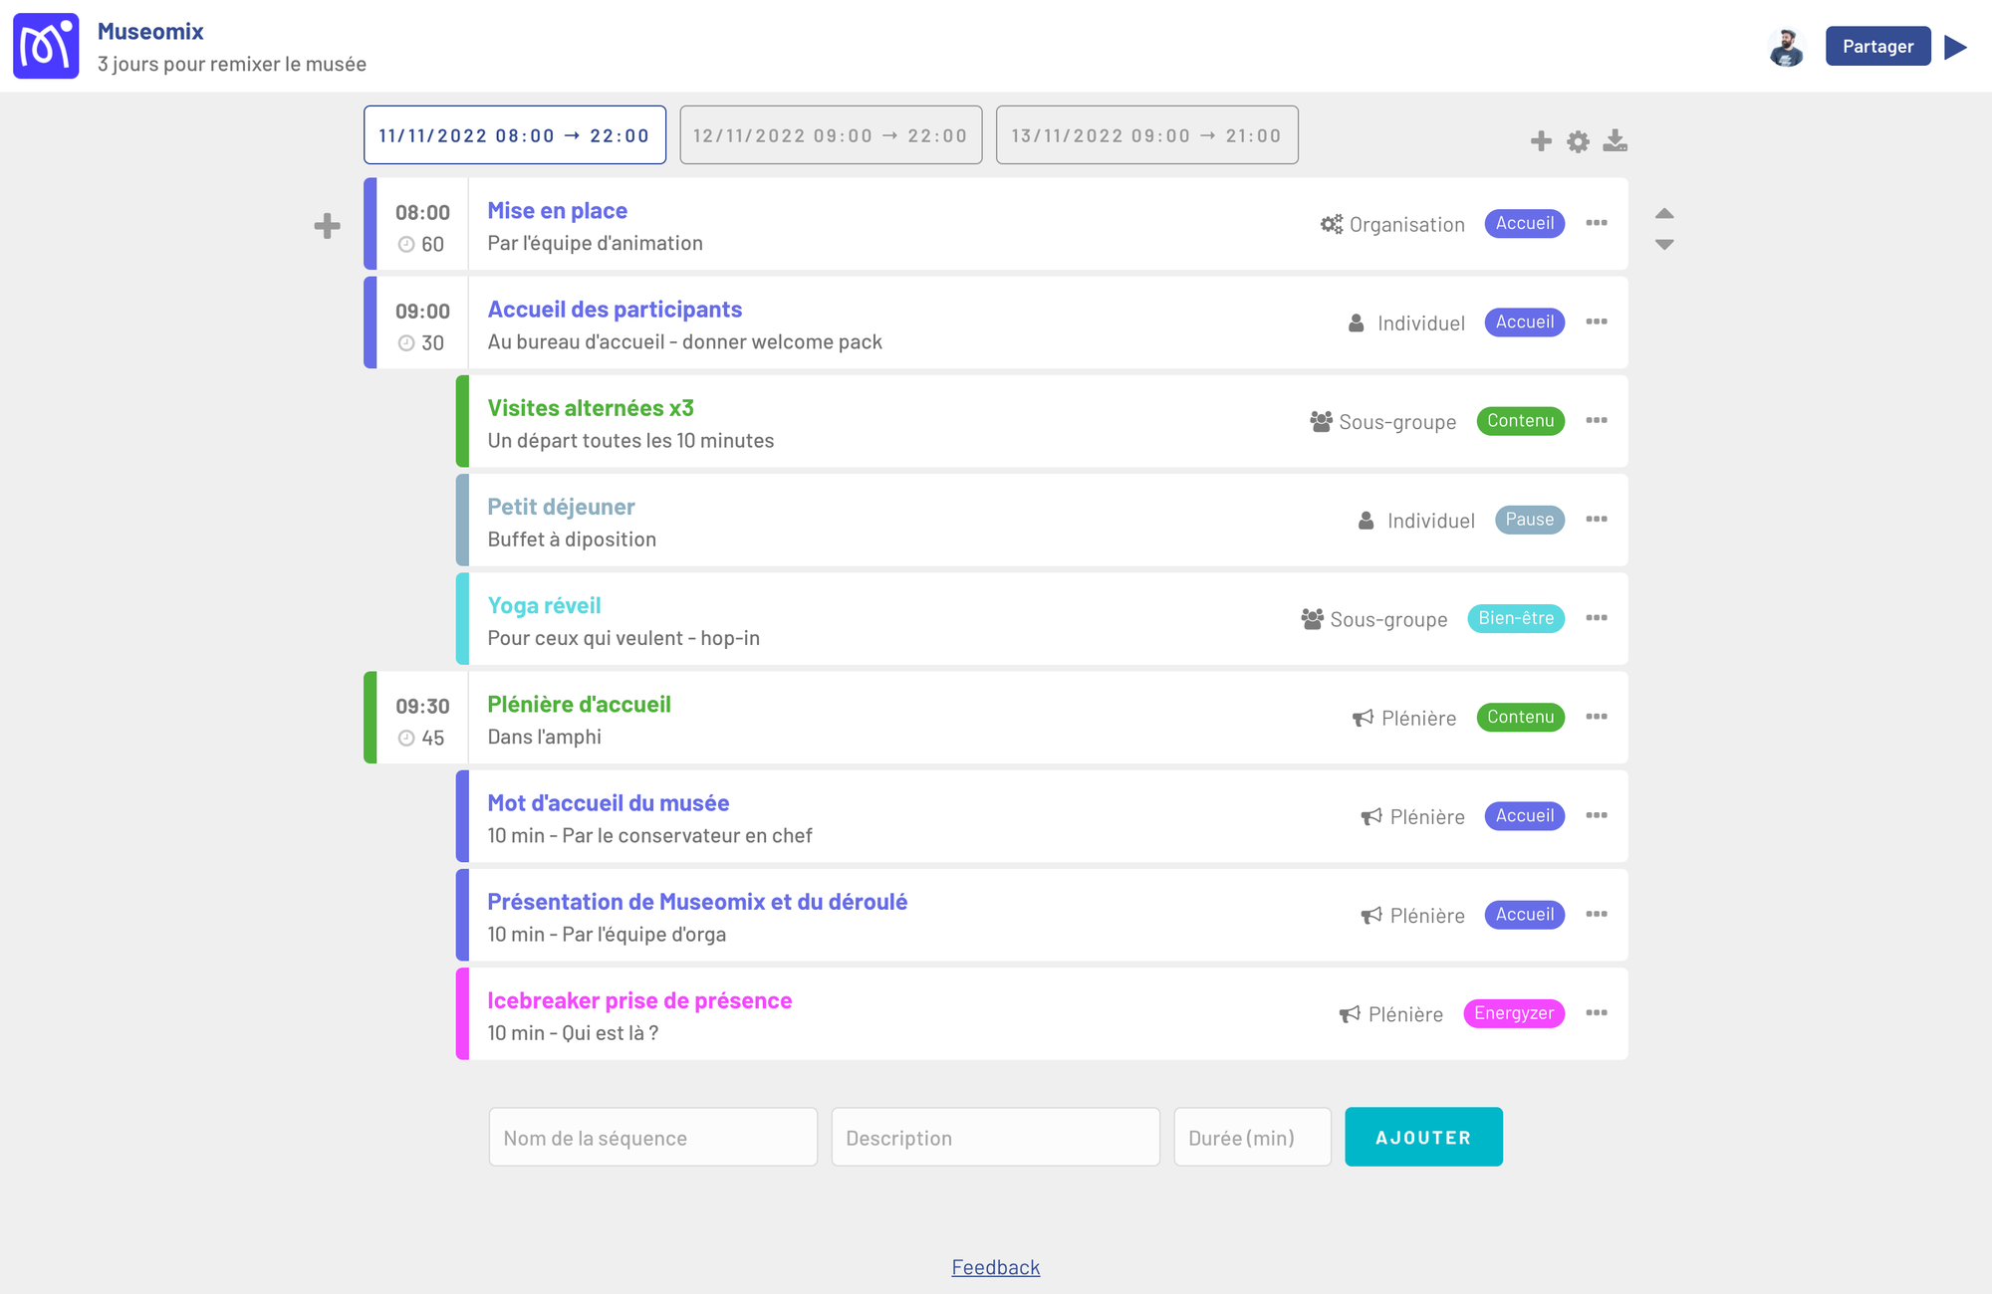Move the sequence down with the down arrow
The image size is (1992, 1294).
point(1664,244)
